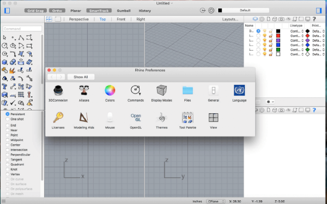Open the Default layer dropdown in toolbar
The height and width of the screenshot is (204, 327).
coord(243,10)
